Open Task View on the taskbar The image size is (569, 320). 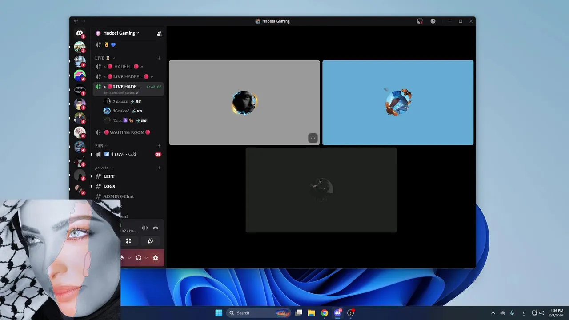tap(299, 313)
